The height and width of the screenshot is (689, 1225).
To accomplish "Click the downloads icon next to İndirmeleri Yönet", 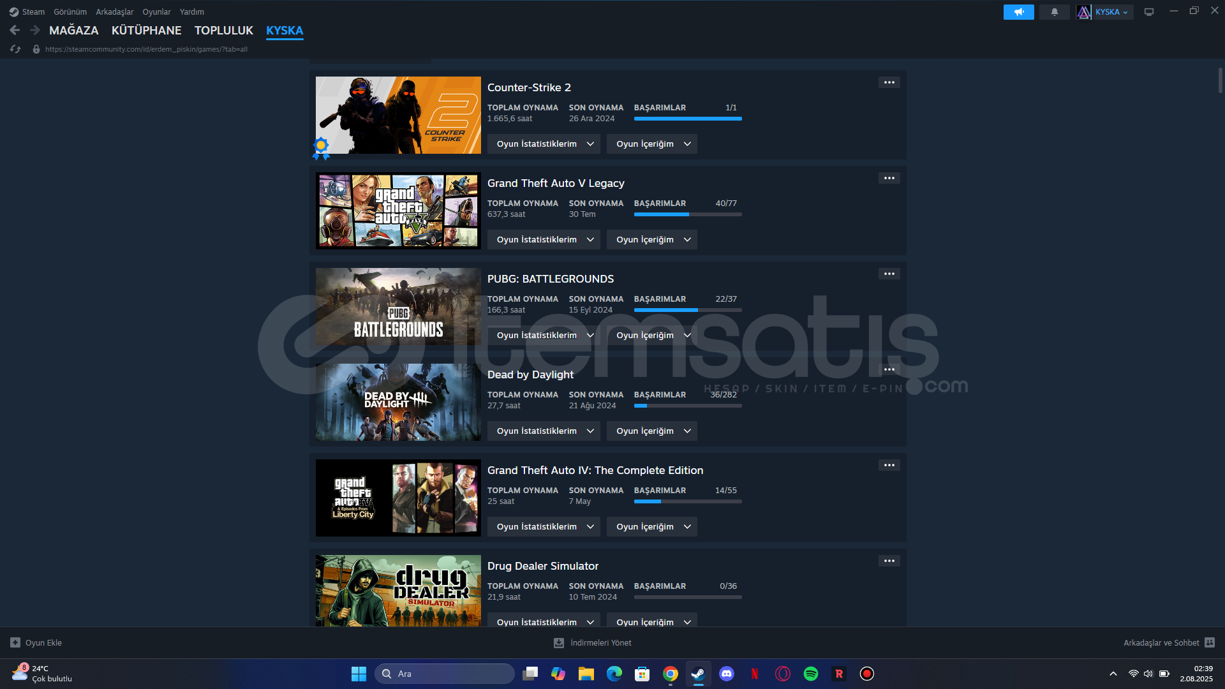I will 559,642.
